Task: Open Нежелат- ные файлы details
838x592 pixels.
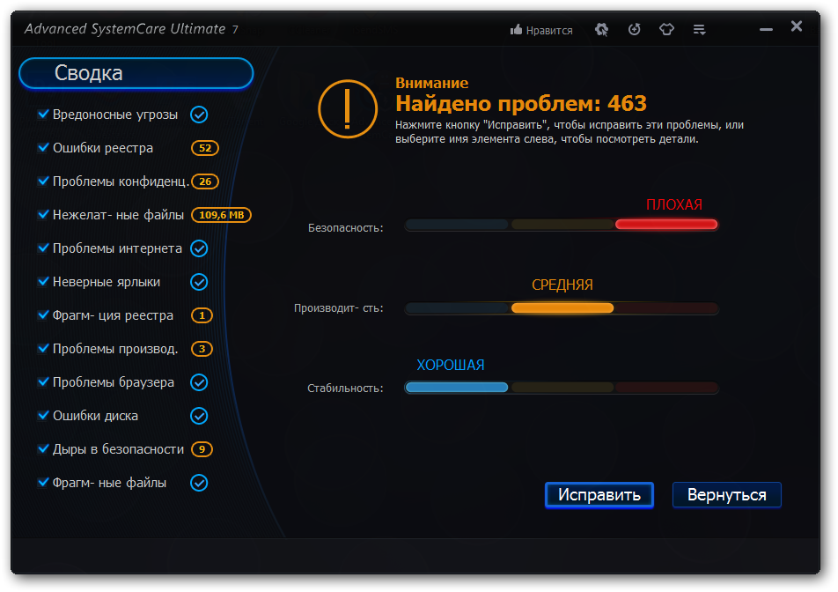Action: [118, 215]
